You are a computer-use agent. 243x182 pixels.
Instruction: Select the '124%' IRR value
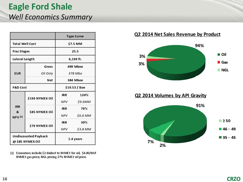84,95
